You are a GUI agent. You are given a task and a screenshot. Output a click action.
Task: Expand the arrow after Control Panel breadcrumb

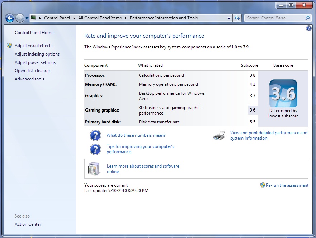click(x=74, y=18)
